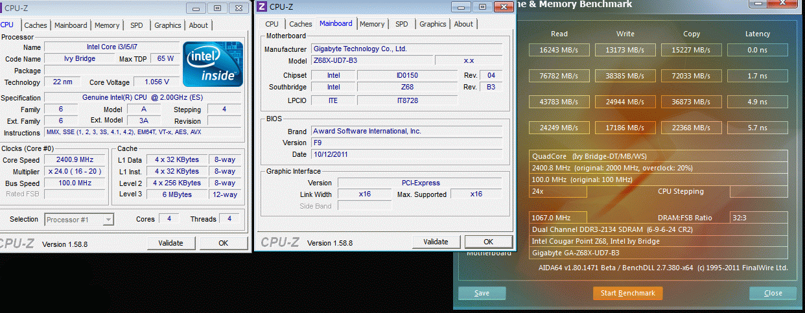The height and width of the screenshot is (313, 805).
Task: Click Validate in CPU-Z processor window
Action: pyautogui.click(x=170, y=243)
